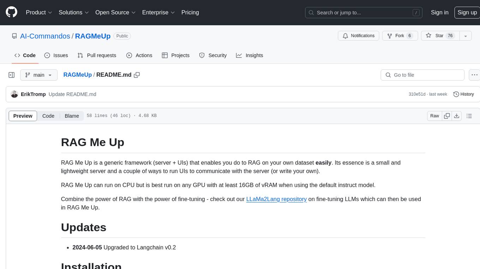Open the AI-Commandos owner page

click(x=45, y=36)
